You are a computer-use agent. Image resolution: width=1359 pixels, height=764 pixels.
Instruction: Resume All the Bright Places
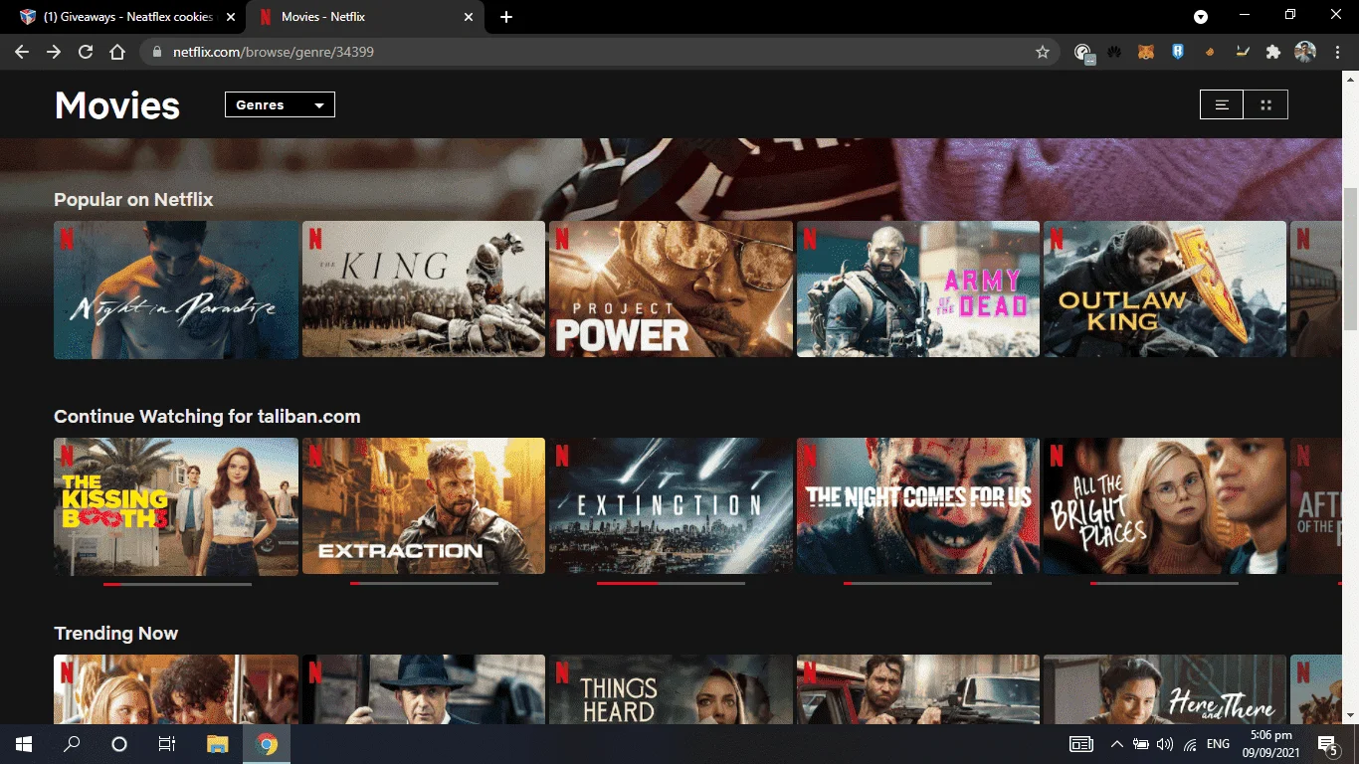pyautogui.click(x=1165, y=506)
